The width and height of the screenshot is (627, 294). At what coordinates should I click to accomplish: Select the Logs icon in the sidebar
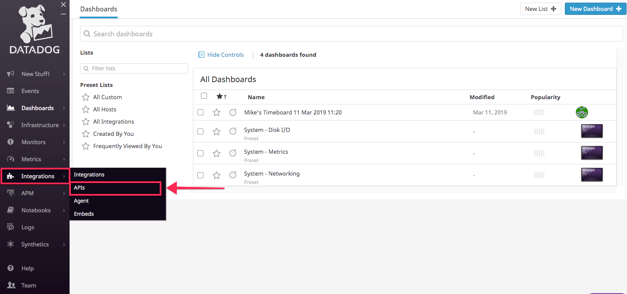tap(10, 227)
